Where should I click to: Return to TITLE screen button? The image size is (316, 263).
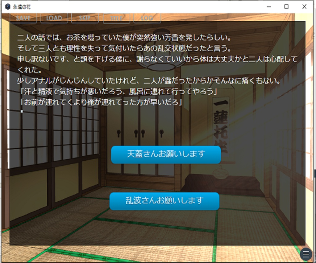[x=116, y=18]
